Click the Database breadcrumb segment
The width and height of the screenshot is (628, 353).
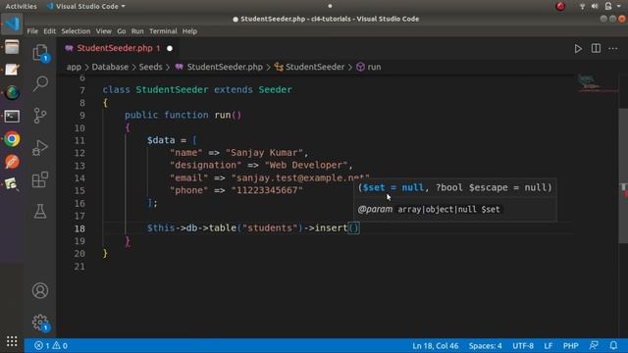(110, 67)
